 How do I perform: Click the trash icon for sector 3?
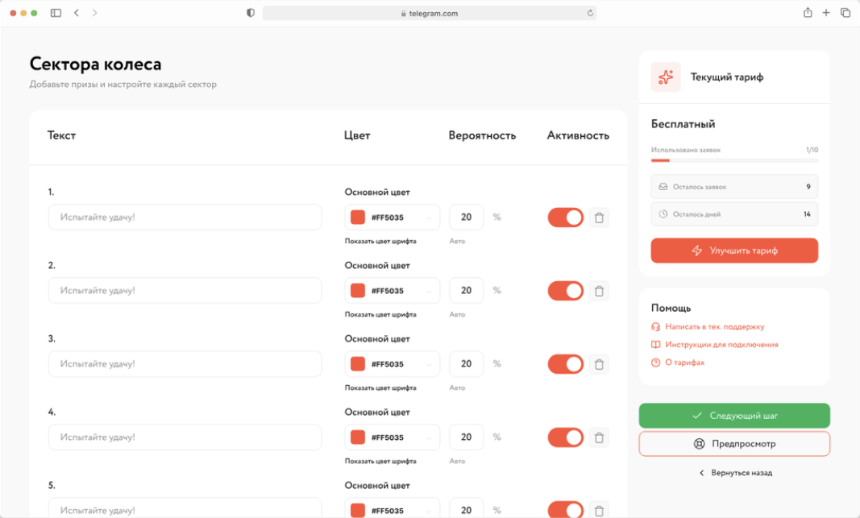pos(599,364)
